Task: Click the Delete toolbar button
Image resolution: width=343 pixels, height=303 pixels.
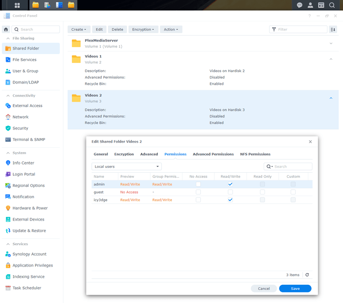Action: 118,29
